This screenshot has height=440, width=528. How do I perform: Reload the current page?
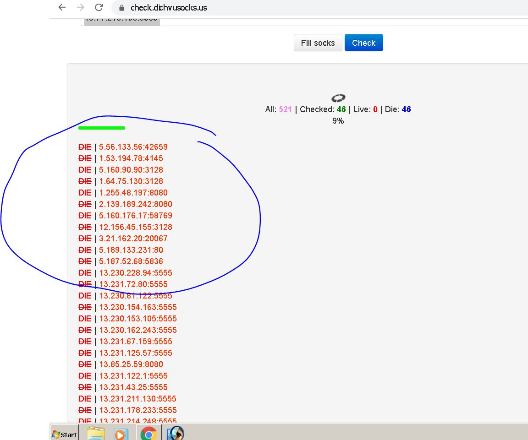(99, 7)
